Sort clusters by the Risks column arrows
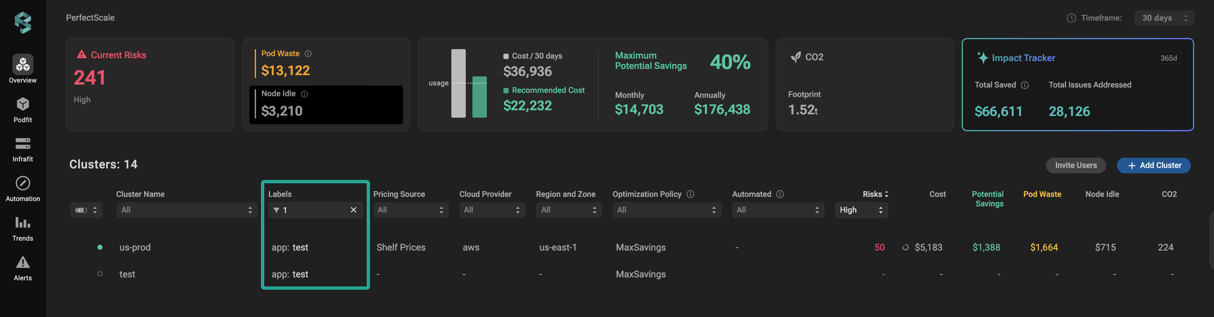 (887, 194)
